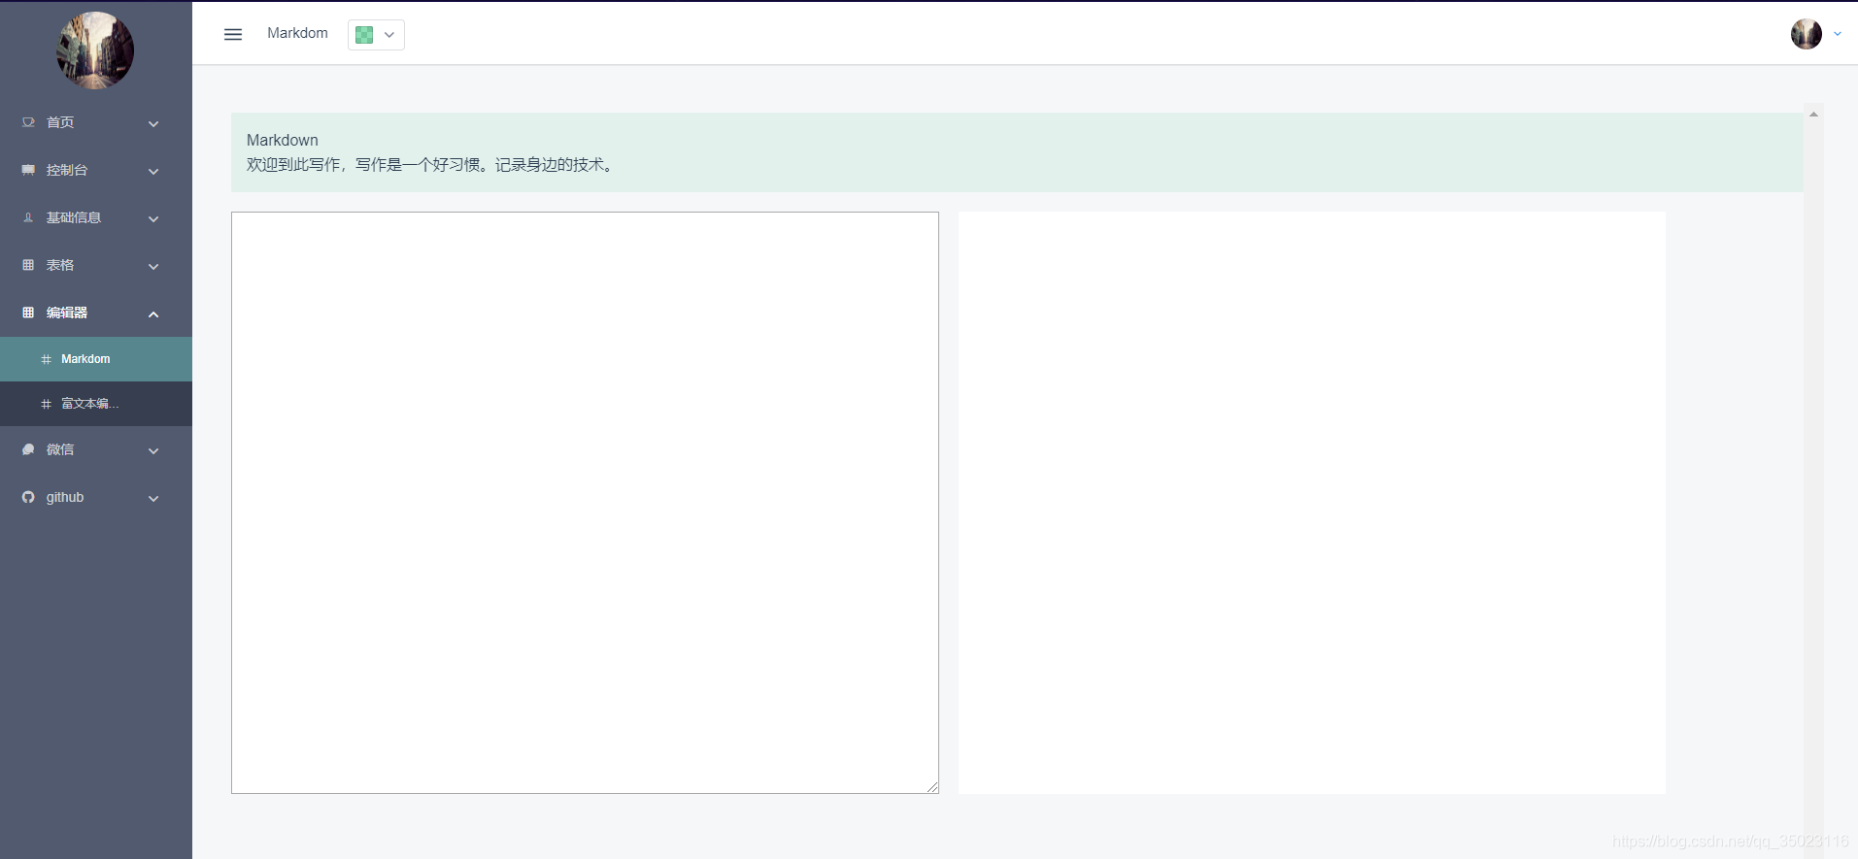Viewport: 1858px width, 859px height.
Task: Click into the markdown editor textarea
Action: click(585, 503)
